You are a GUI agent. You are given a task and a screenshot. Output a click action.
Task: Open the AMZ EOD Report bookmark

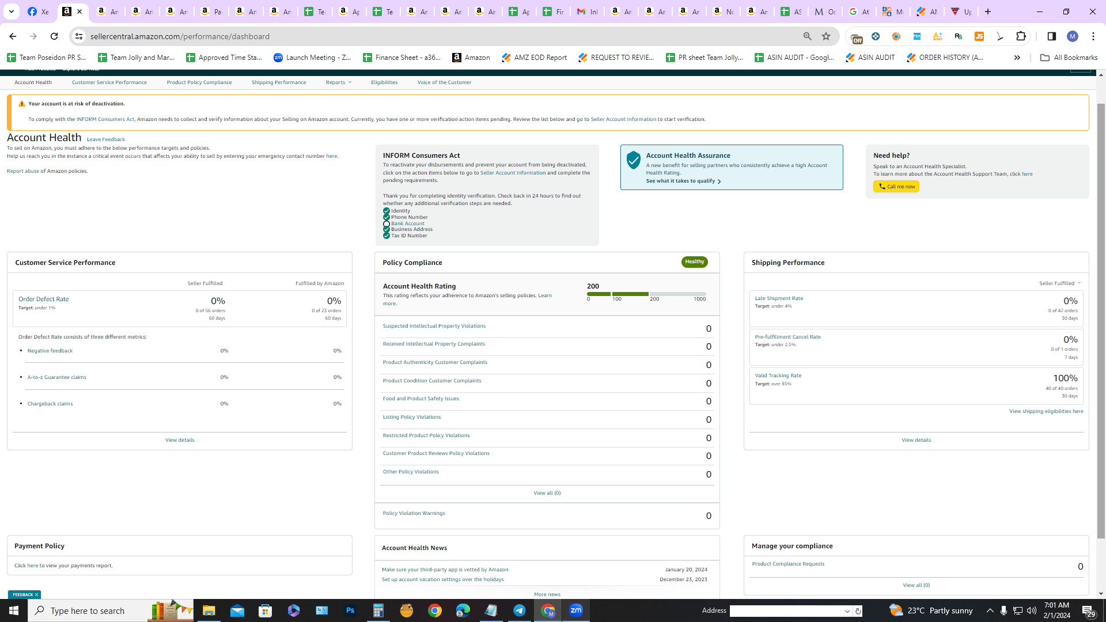pos(535,58)
